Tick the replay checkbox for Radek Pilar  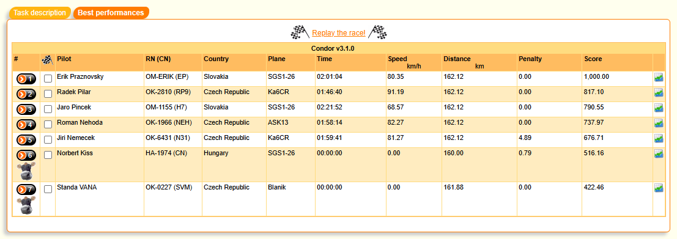48,94
